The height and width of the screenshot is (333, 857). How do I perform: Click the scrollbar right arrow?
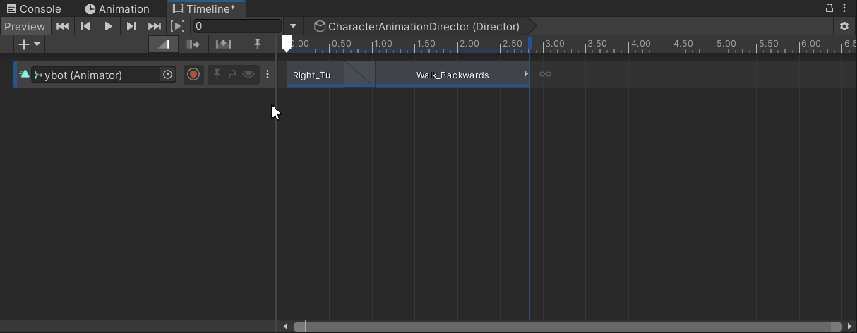point(850,327)
